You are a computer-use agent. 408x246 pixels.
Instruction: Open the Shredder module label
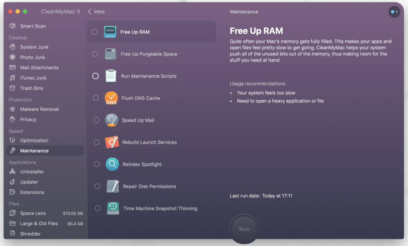point(30,234)
